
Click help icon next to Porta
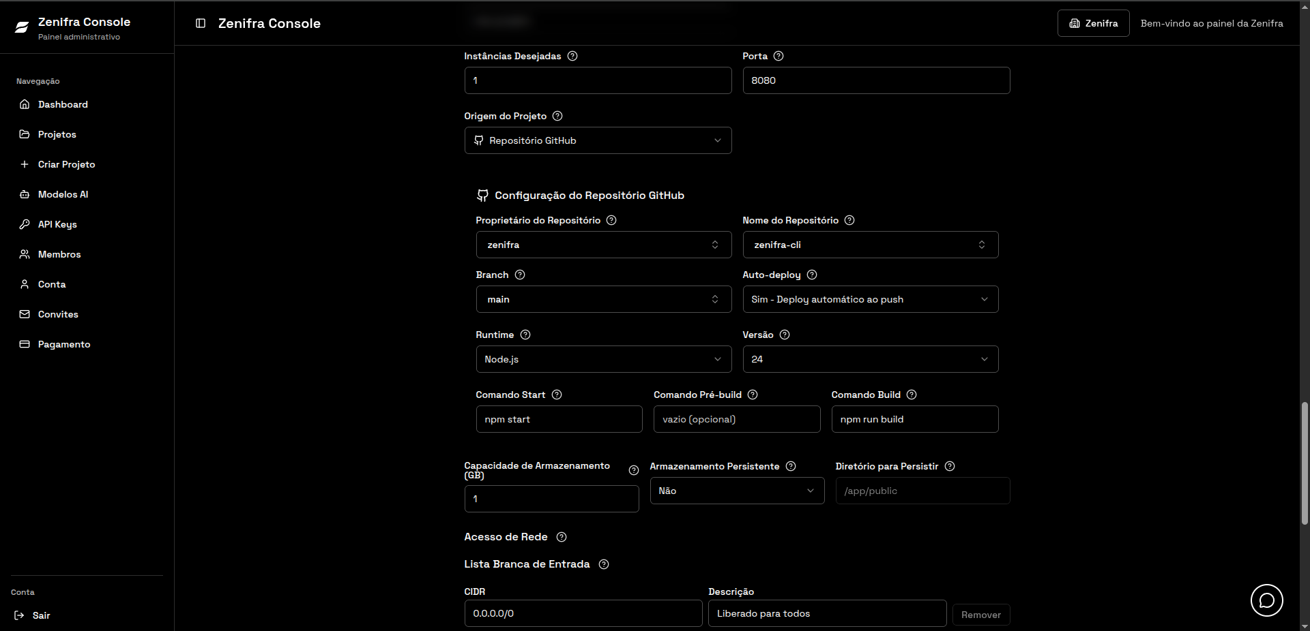[x=778, y=56]
